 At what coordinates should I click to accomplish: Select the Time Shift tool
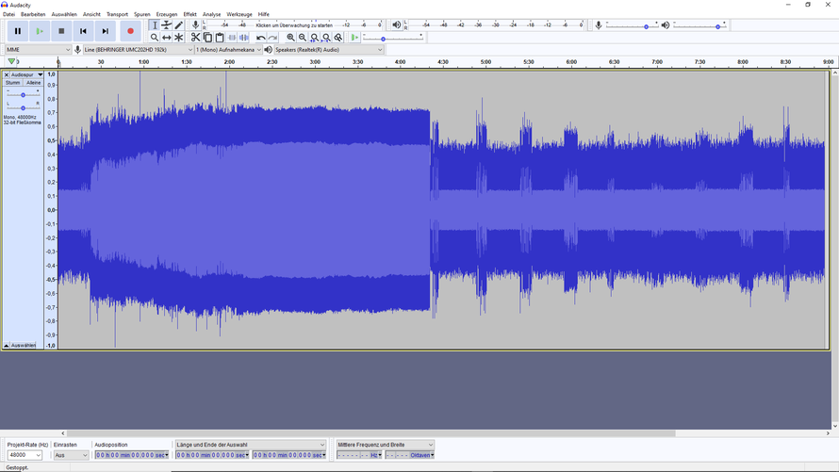(167, 38)
